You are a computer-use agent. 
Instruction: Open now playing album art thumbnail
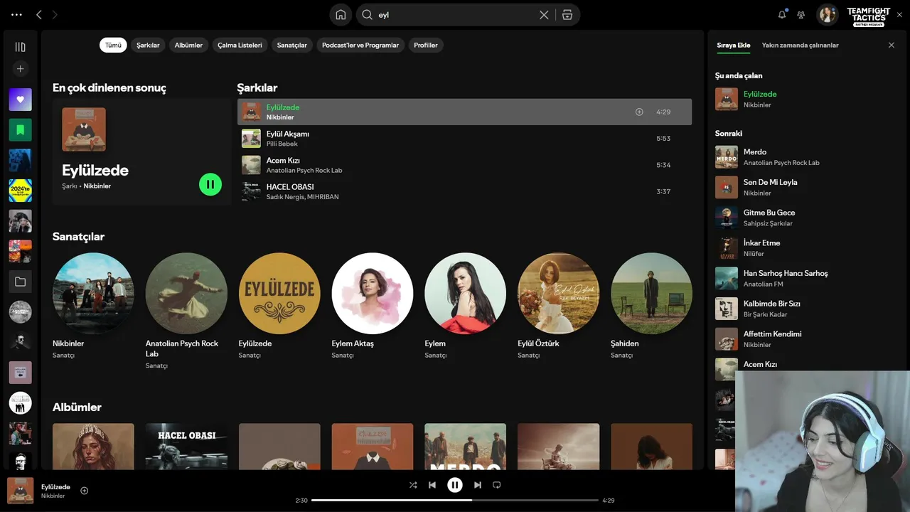tap(20, 491)
